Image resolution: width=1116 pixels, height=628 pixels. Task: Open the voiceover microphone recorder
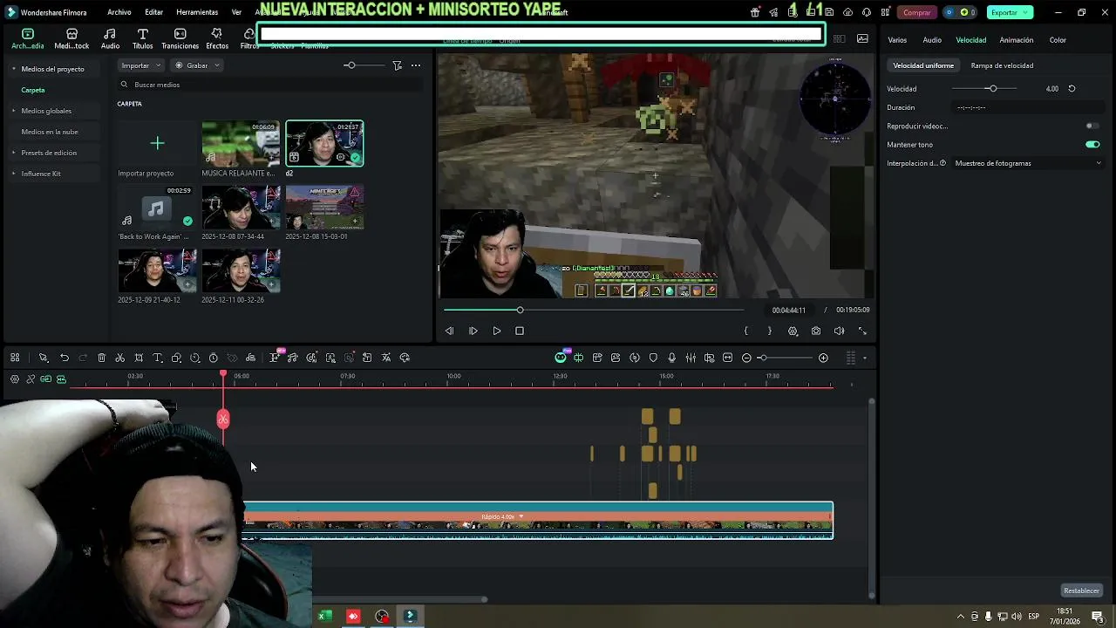671,358
